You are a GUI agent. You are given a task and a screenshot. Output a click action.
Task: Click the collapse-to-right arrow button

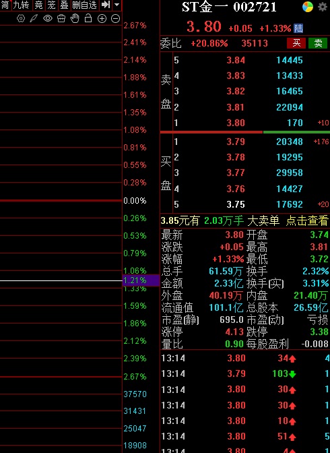106,5
